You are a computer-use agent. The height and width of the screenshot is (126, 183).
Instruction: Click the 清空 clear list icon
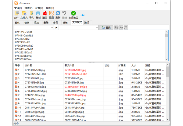click(x=45, y=13)
